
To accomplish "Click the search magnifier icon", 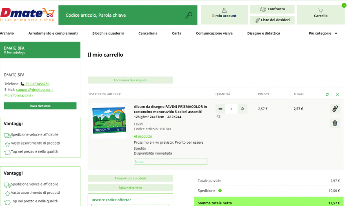I will click(x=189, y=15).
